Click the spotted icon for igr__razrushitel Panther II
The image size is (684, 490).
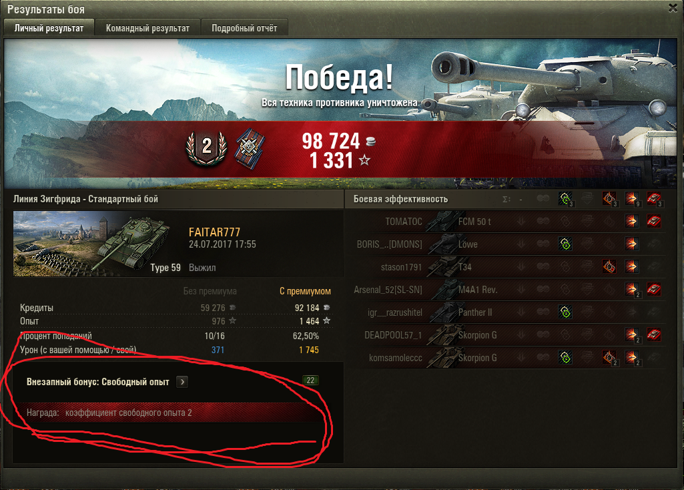click(565, 312)
